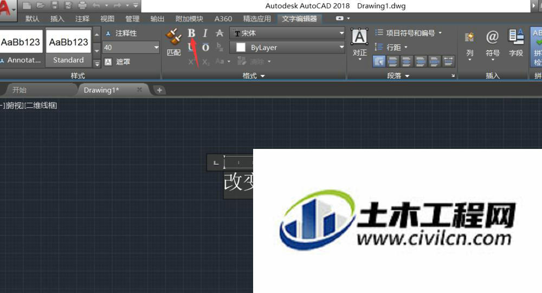Apply strikethrough to the text

pyautogui.click(x=220, y=33)
